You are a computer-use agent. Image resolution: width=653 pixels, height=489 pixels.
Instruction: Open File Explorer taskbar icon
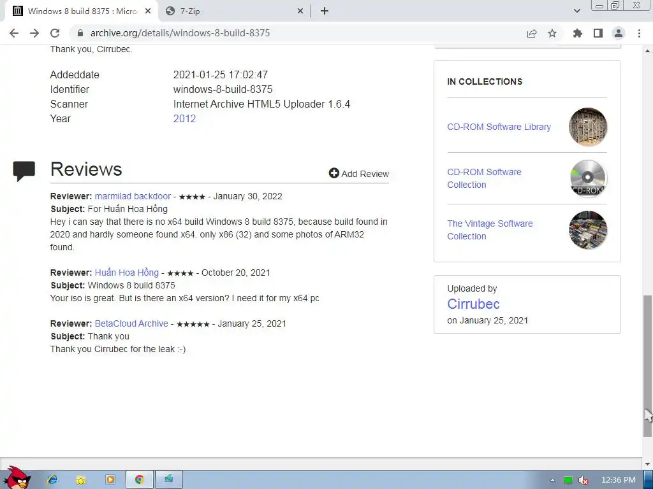[x=81, y=479]
